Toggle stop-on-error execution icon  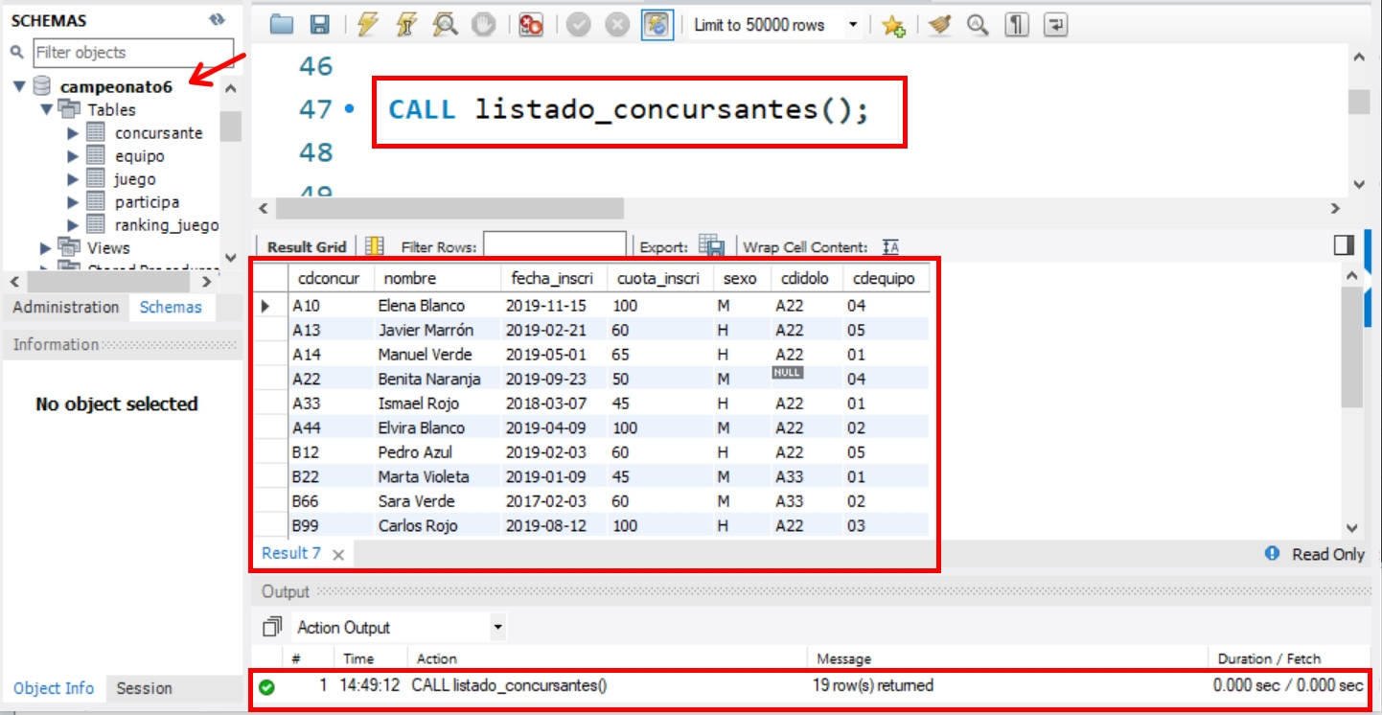531,26
